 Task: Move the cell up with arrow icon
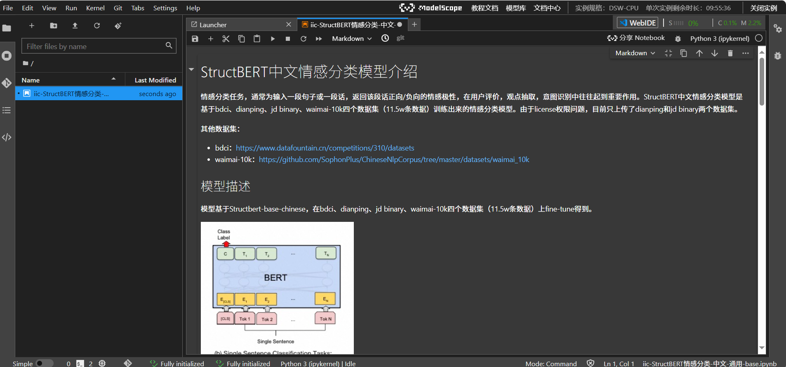click(699, 53)
